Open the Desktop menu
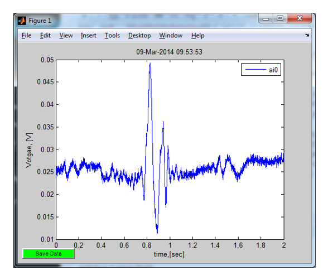The width and height of the screenshot is (328, 280). 139,36
